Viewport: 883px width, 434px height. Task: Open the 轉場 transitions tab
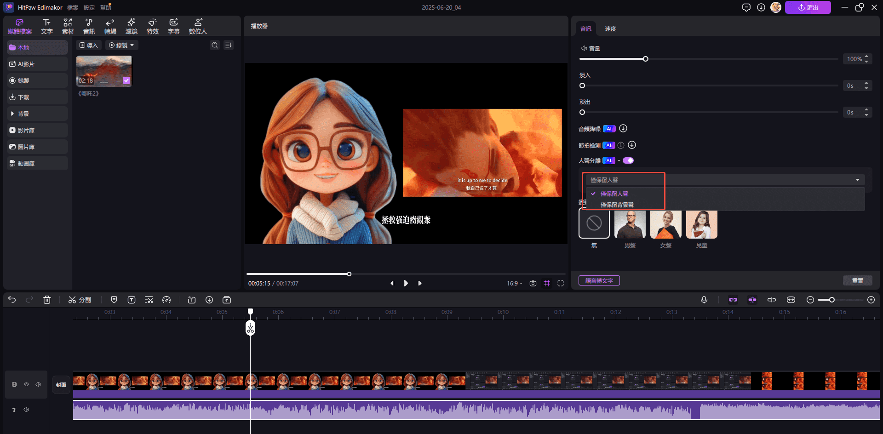110,27
